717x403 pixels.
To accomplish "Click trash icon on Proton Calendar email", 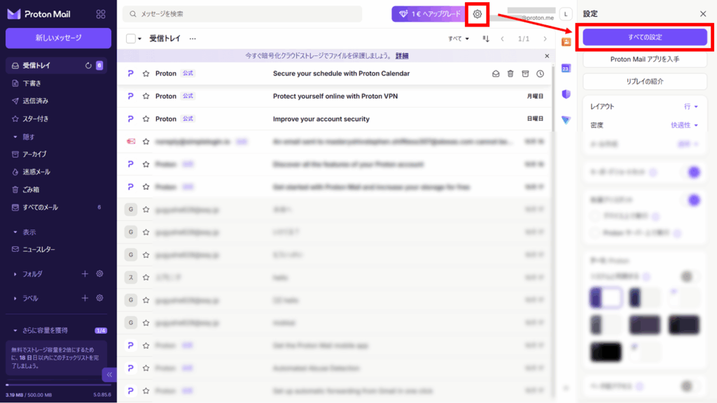I will pyautogui.click(x=510, y=73).
